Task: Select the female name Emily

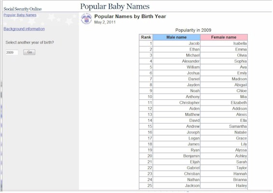Action: click(242, 73)
